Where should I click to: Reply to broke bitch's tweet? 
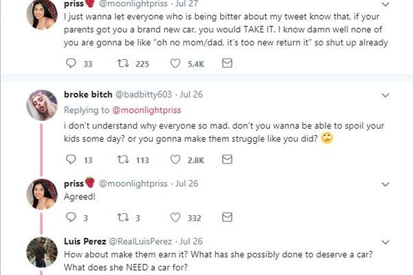[71, 159]
